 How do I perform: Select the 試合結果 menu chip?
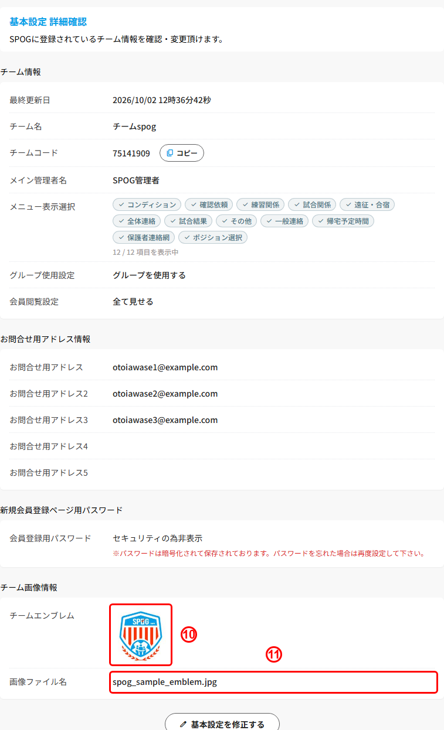coord(188,221)
